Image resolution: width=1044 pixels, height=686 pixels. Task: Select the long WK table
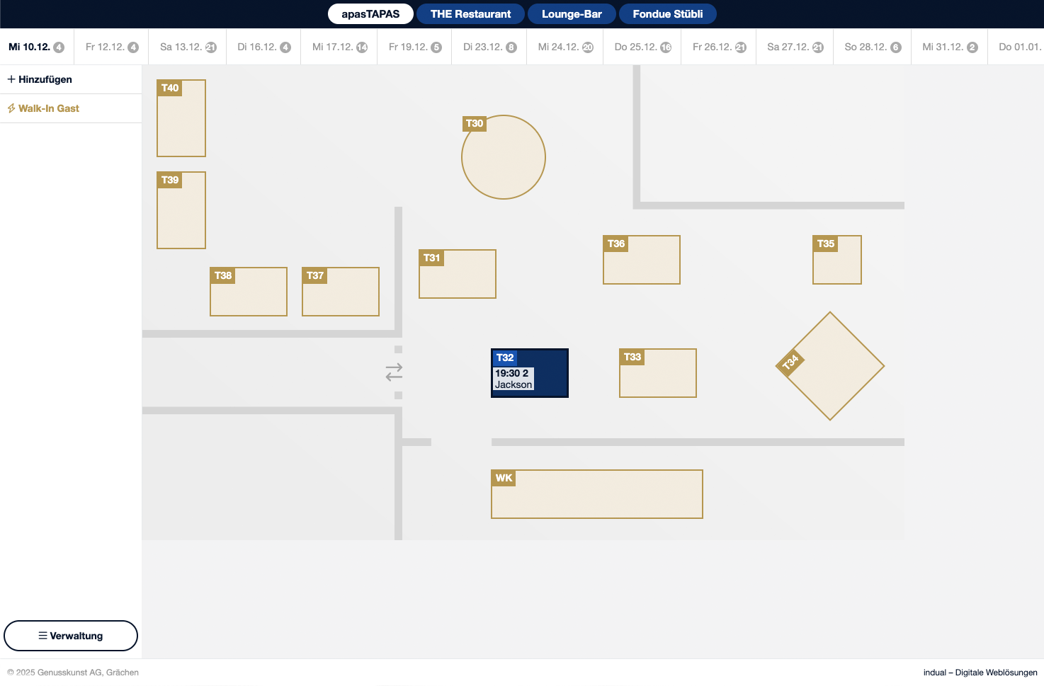(x=597, y=494)
